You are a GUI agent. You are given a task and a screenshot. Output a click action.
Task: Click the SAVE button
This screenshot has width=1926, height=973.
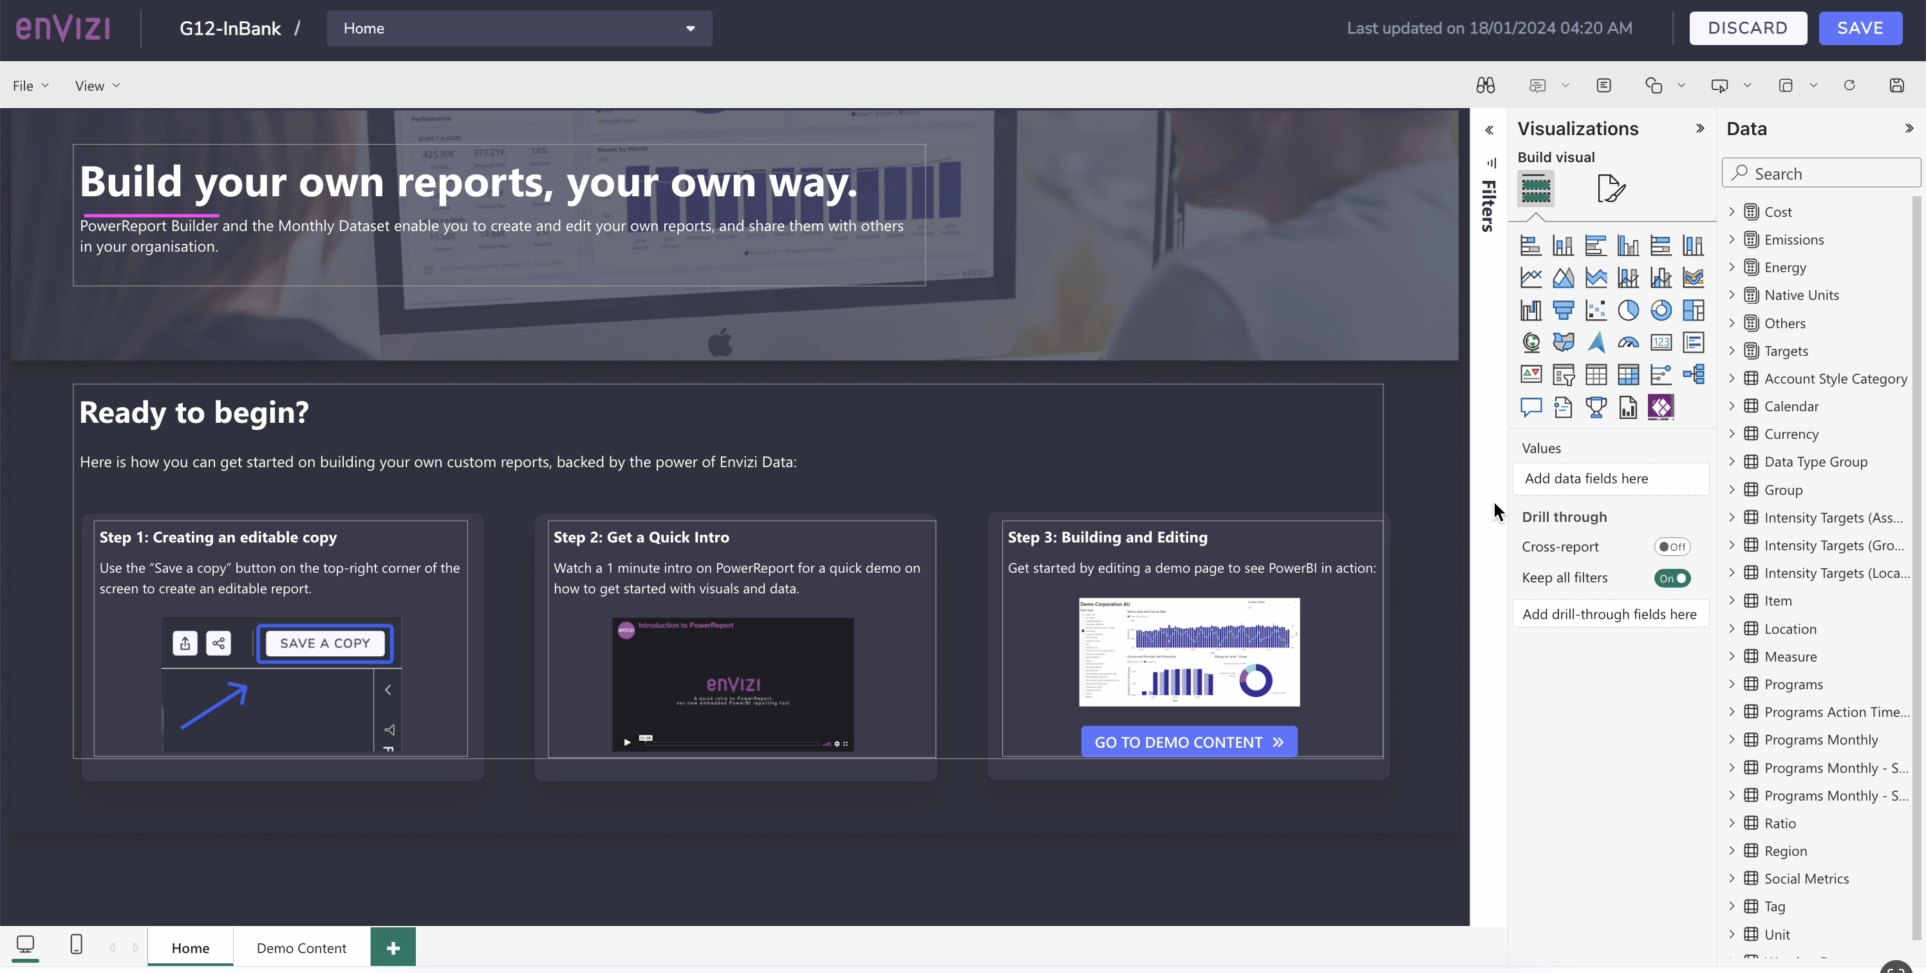1860,28
